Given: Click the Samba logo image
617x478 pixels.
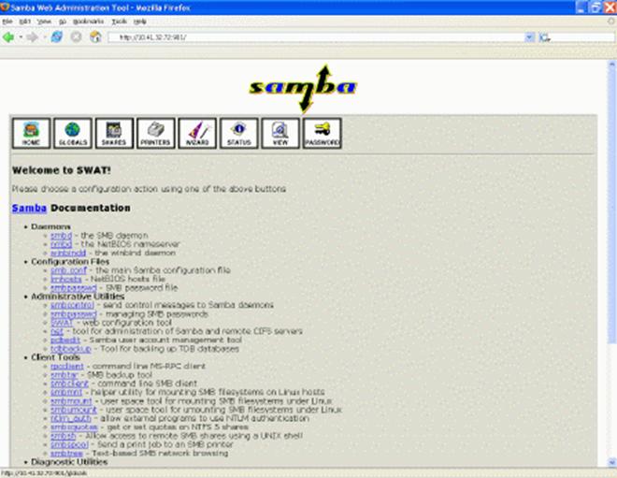Looking at the screenshot, I should point(303,89).
